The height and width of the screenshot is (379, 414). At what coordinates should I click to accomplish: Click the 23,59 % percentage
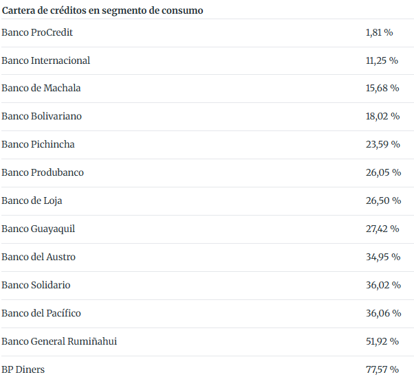tap(383, 145)
